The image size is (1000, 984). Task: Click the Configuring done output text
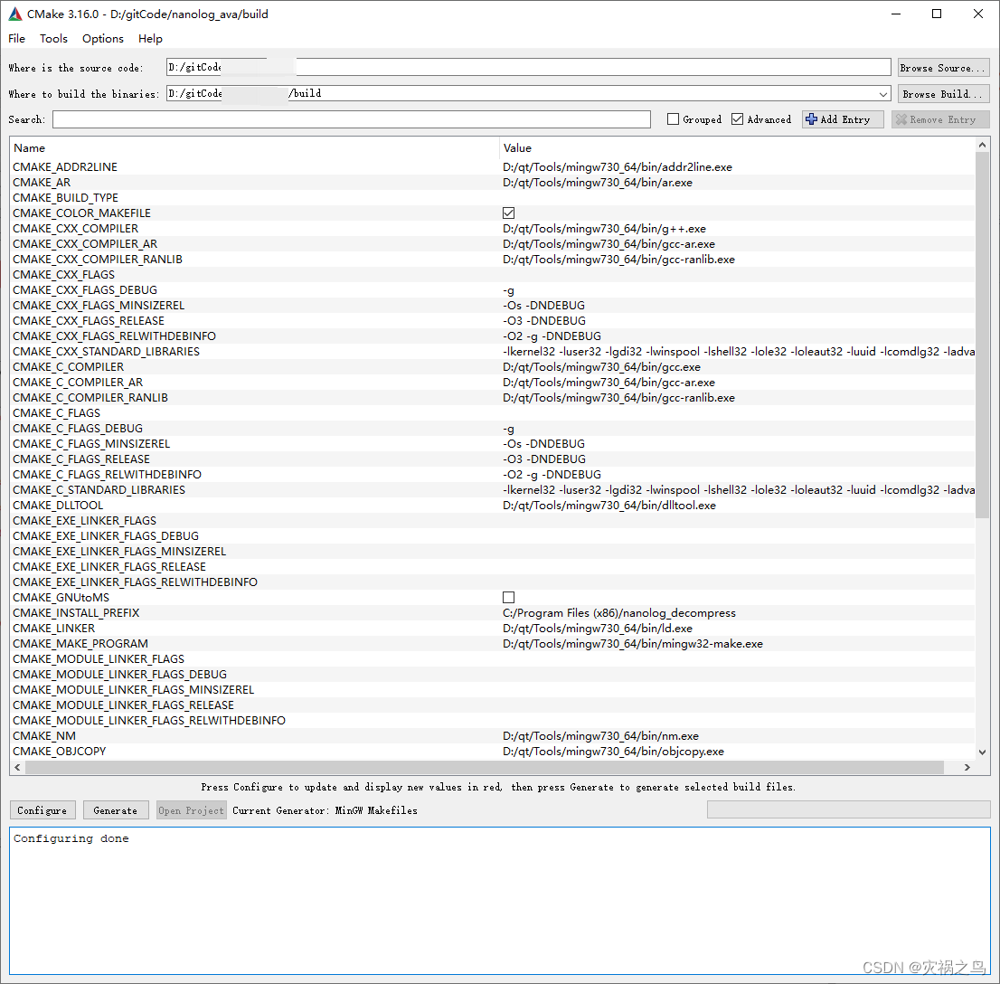pos(71,838)
